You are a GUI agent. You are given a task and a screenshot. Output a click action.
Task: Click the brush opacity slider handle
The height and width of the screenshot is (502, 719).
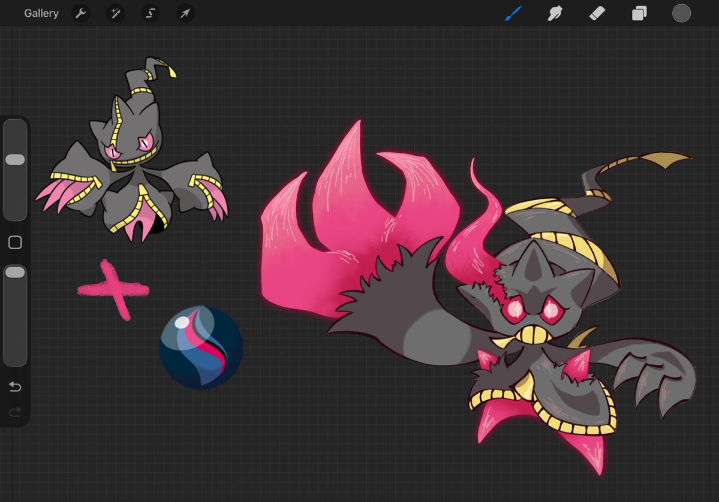pos(15,273)
